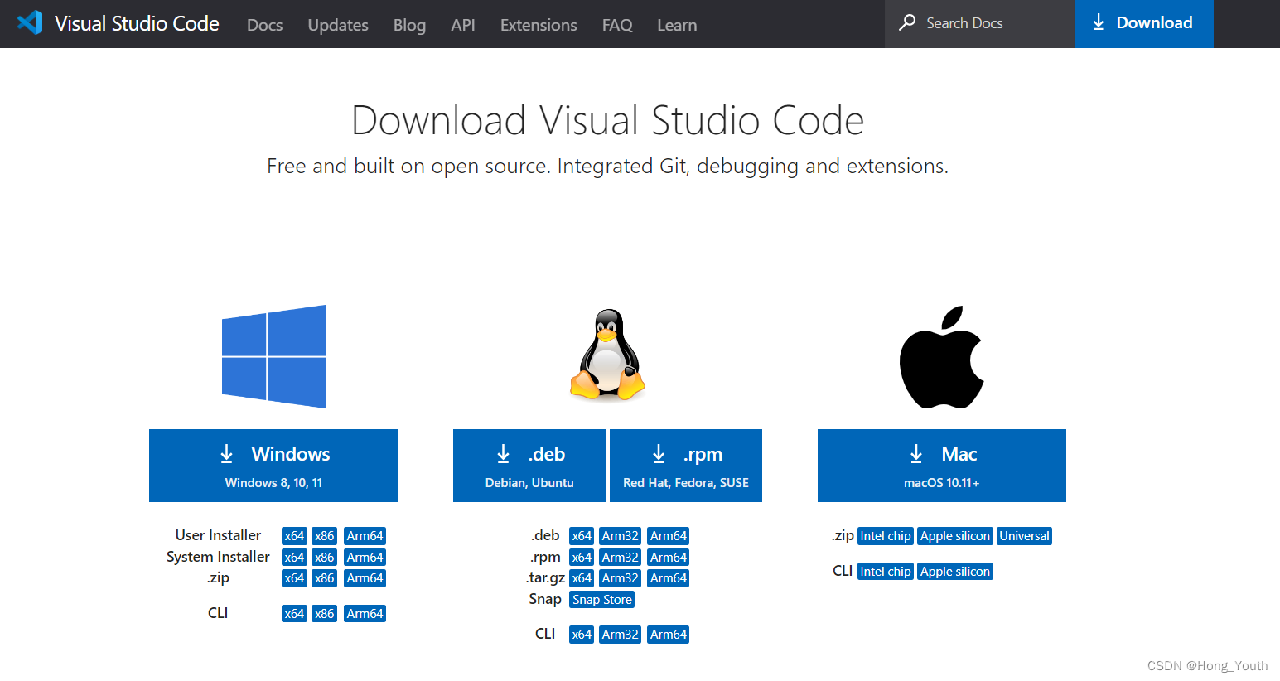Image resolution: width=1280 pixels, height=681 pixels.
Task: Download Windows User Installer x64
Action: click(x=294, y=536)
